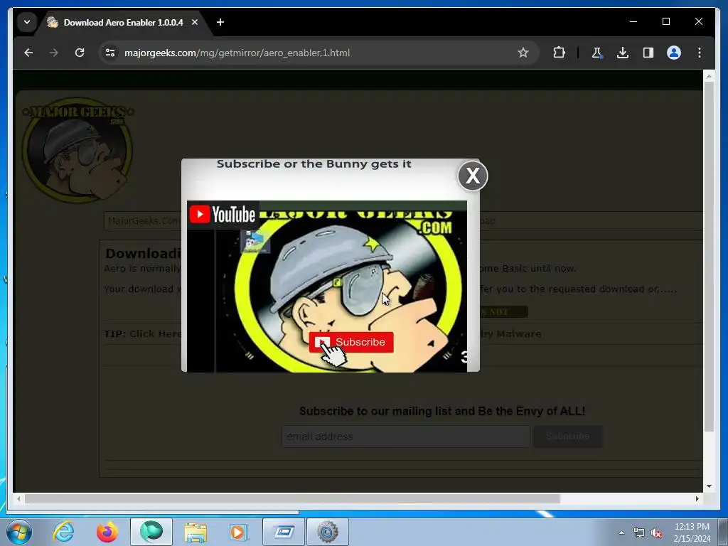
Task: Open the Chrome profile avatar
Action: coord(674,53)
